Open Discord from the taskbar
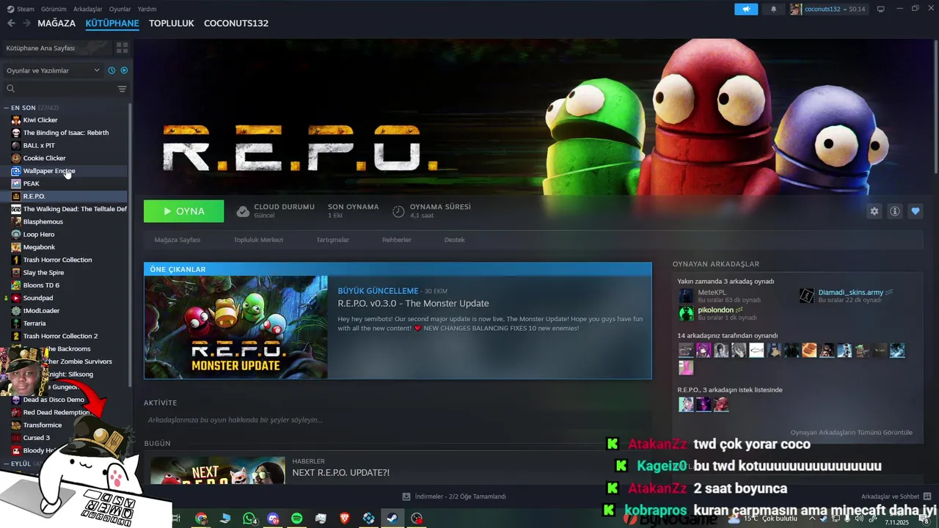The image size is (939, 528). [x=274, y=518]
